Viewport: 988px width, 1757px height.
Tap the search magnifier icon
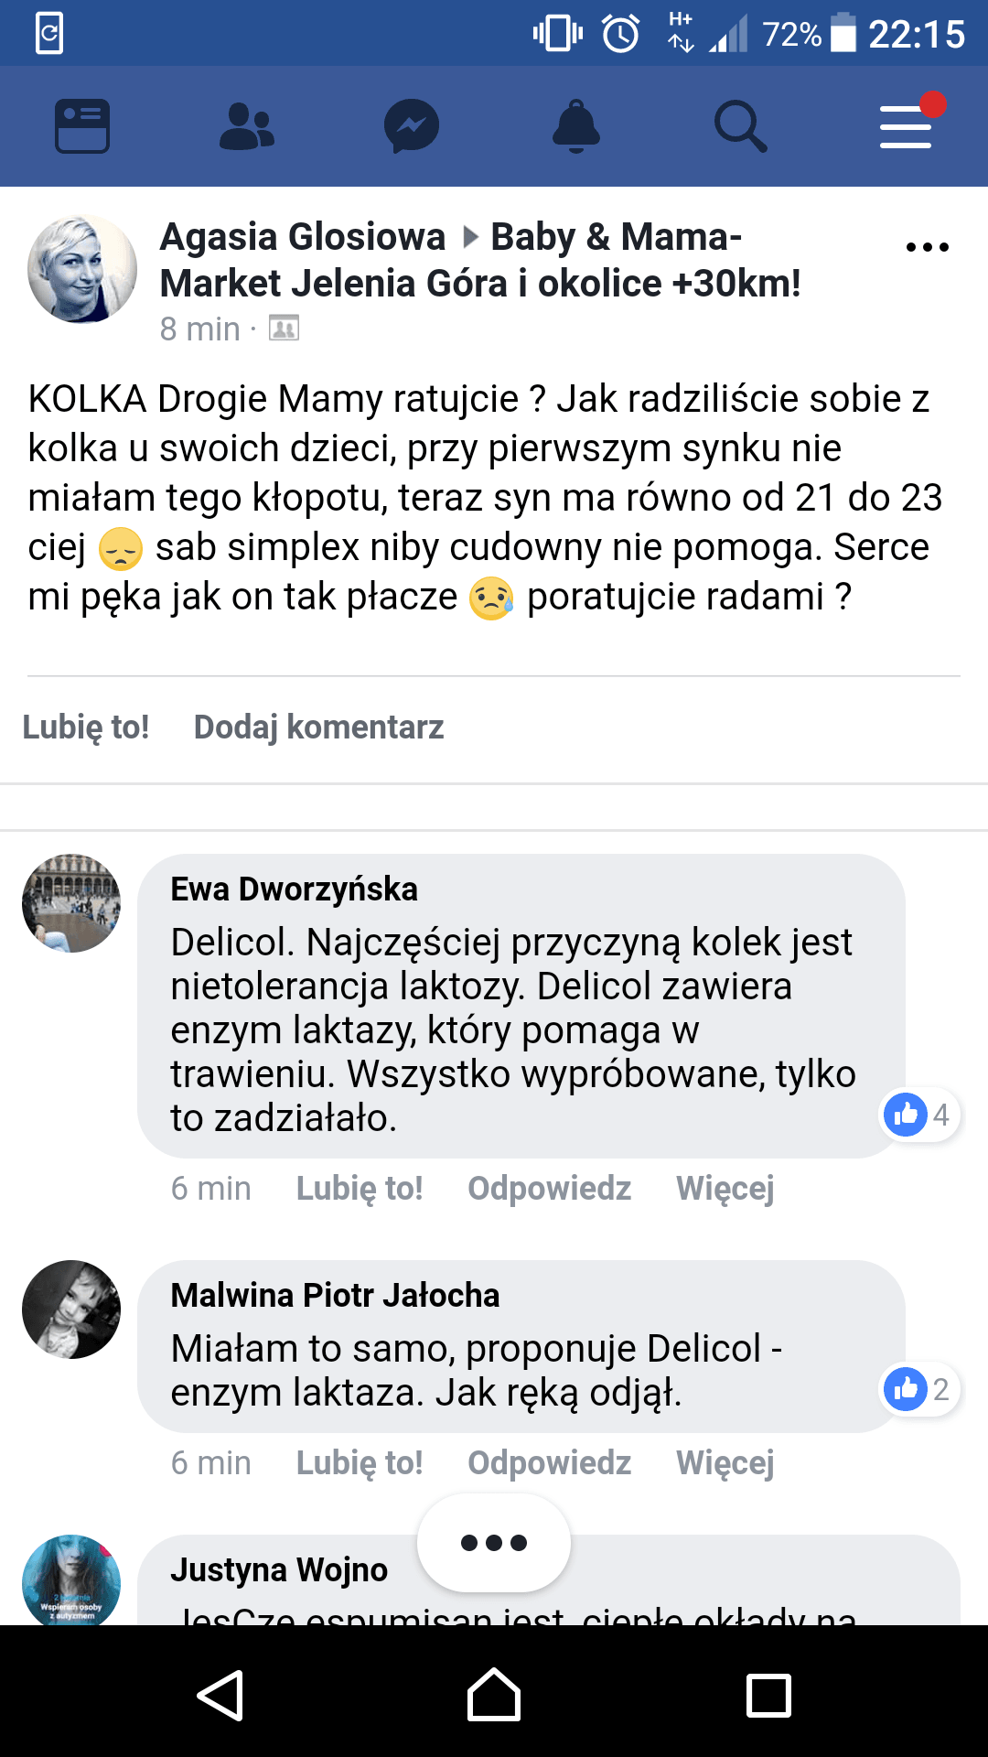[x=740, y=125]
